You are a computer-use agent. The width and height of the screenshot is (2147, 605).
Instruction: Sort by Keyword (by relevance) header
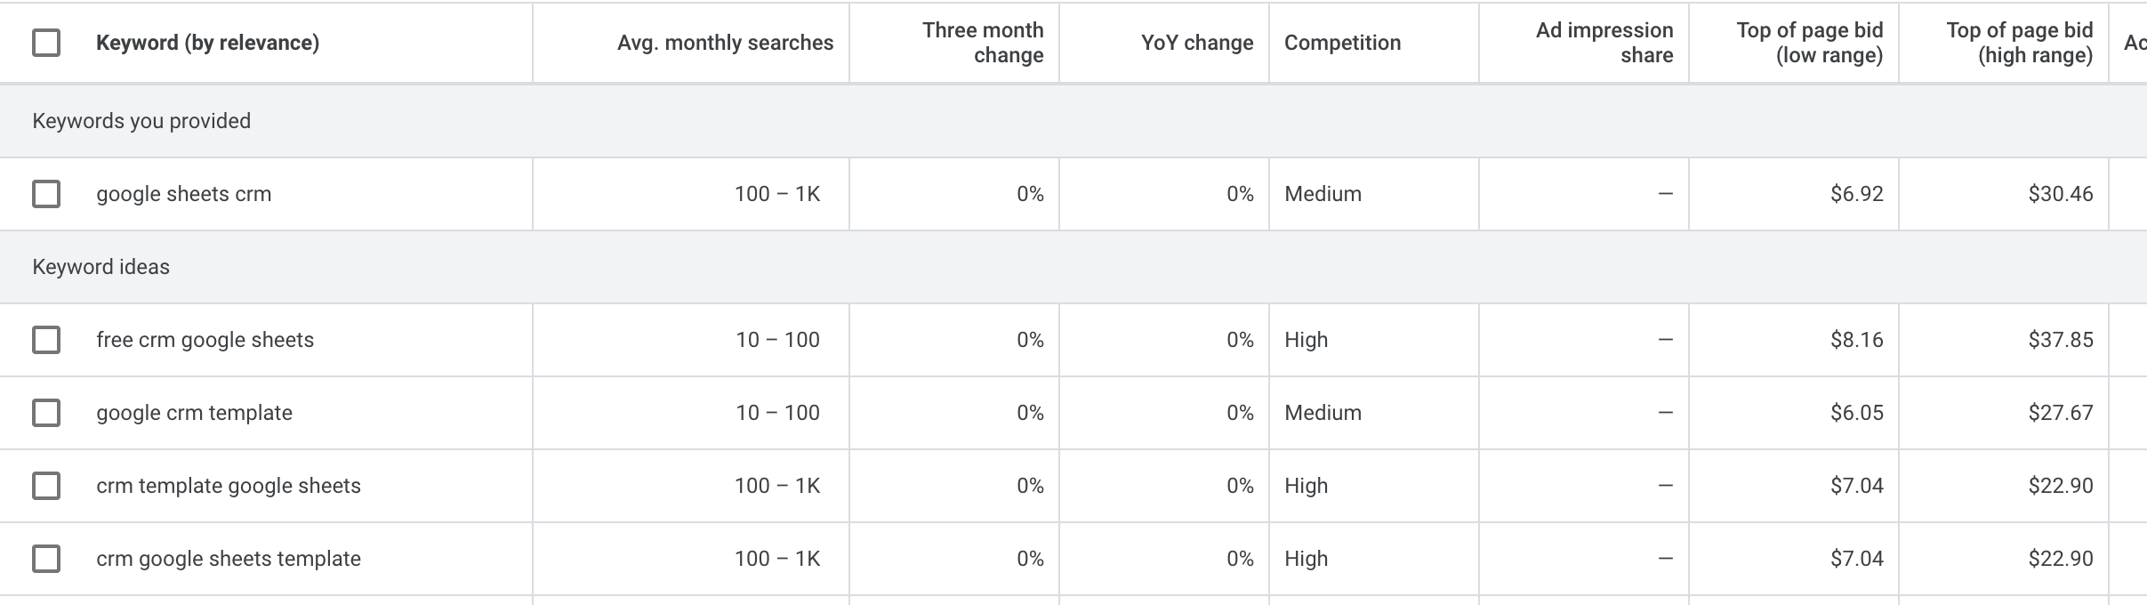tap(207, 43)
